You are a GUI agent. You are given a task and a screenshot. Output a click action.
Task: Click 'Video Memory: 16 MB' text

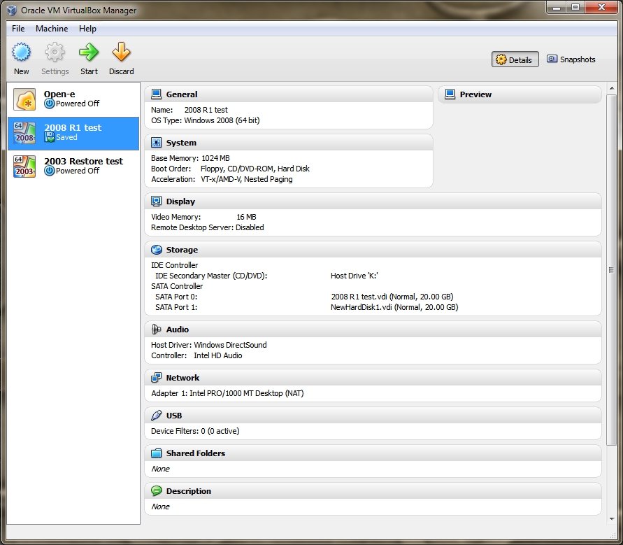click(204, 217)
